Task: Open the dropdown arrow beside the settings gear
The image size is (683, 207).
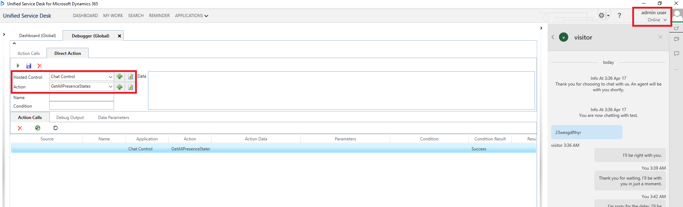Action: tap(608, 15)
